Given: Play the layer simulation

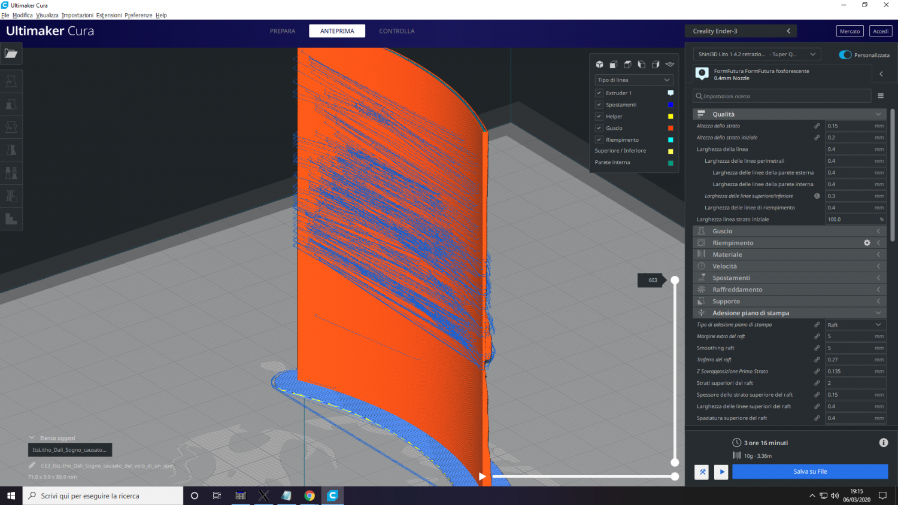Looking at the screenshot, I should click(x=482, y=476).
